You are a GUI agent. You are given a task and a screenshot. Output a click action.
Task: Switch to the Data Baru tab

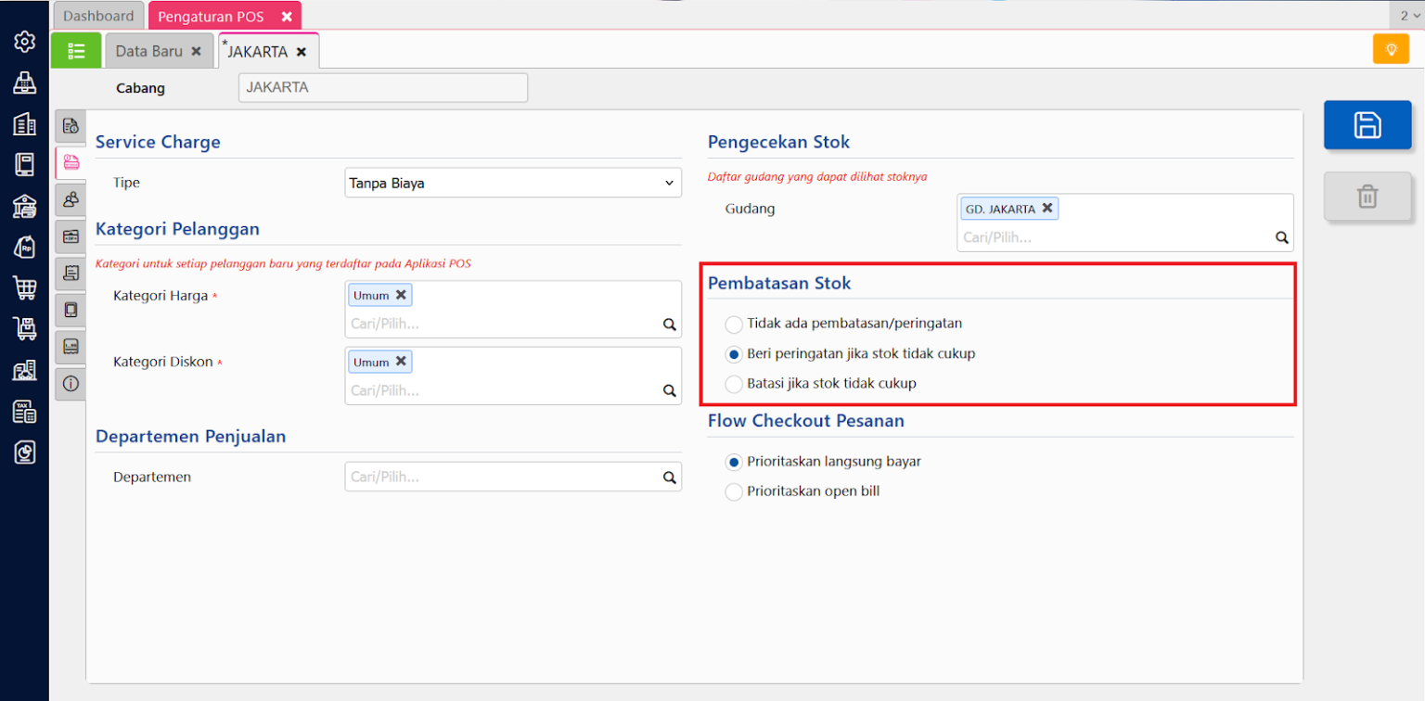point(148,52)
